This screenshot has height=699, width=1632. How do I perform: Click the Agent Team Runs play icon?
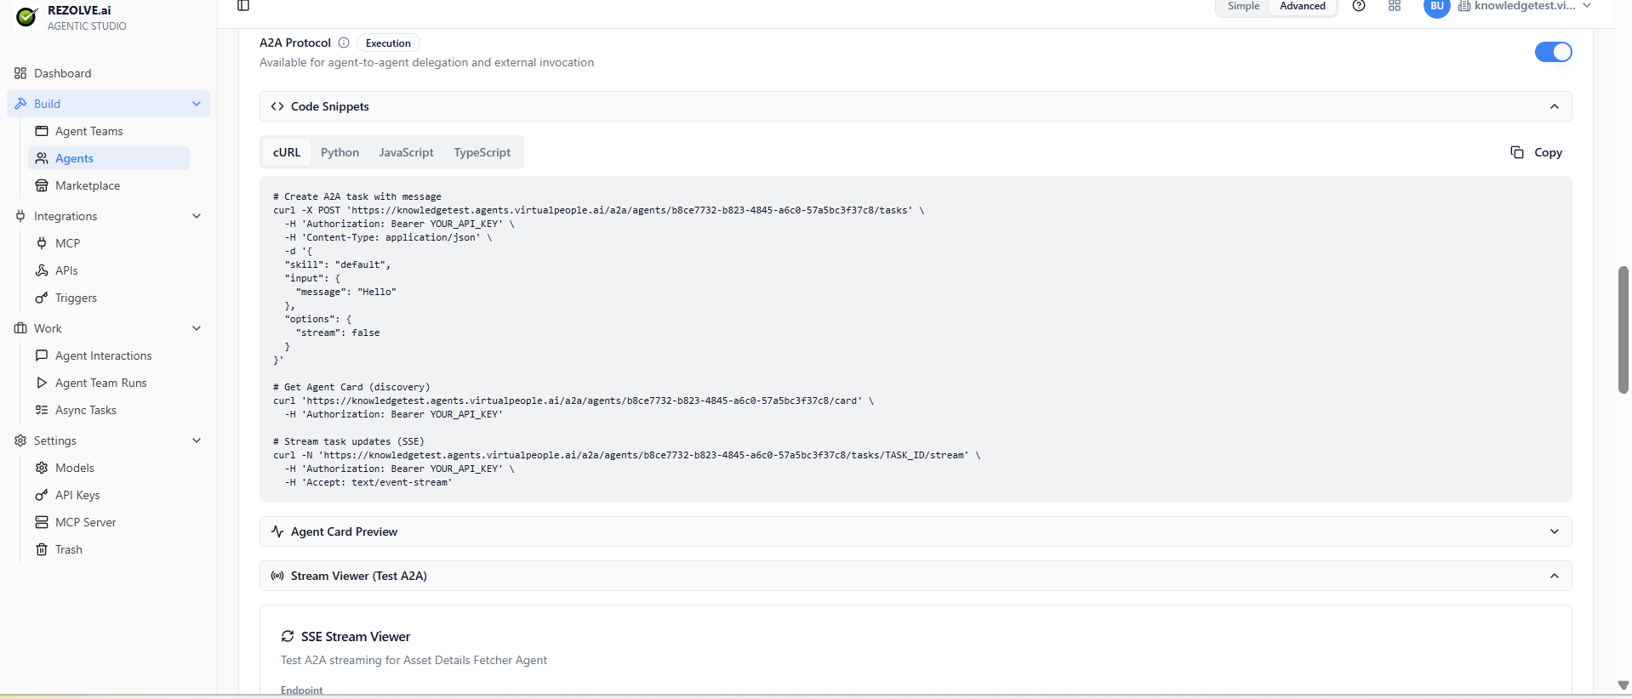42,383
